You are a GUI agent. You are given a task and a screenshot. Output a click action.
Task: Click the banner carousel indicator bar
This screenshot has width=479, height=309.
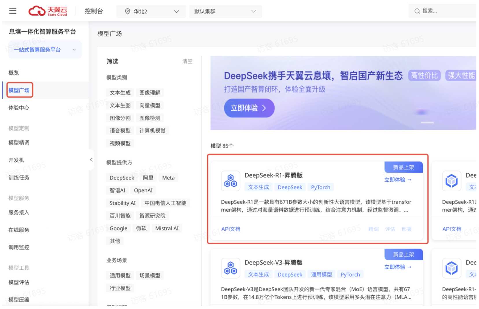point(427,123)
